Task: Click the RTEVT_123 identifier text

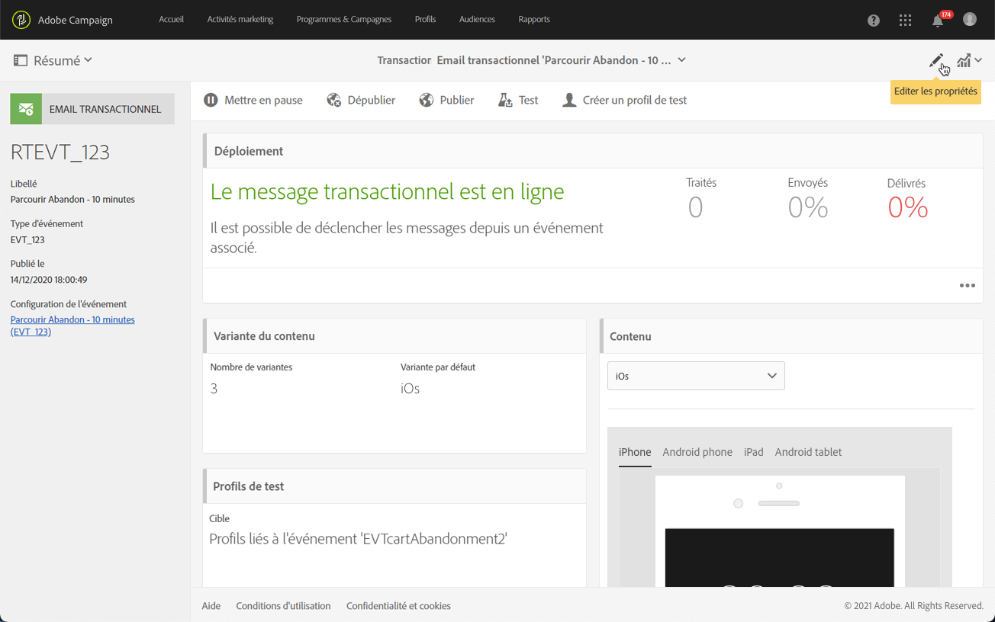Action: pyautogui.click(x=60, y=152)
